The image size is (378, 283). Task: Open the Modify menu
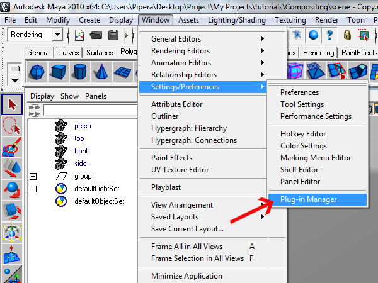point(58,20)
